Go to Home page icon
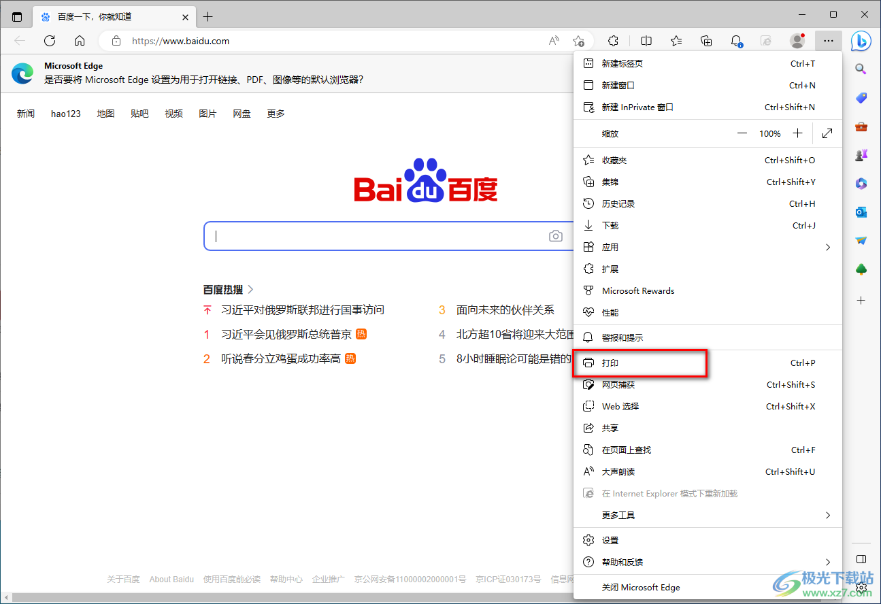Image resolution: width=881 pixels, height=604 pixels. click(x=80, y=41)
